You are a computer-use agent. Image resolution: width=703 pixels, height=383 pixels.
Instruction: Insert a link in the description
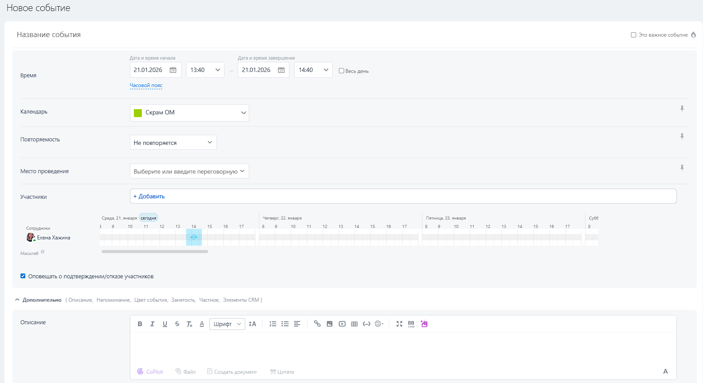[x=317, y=324]
